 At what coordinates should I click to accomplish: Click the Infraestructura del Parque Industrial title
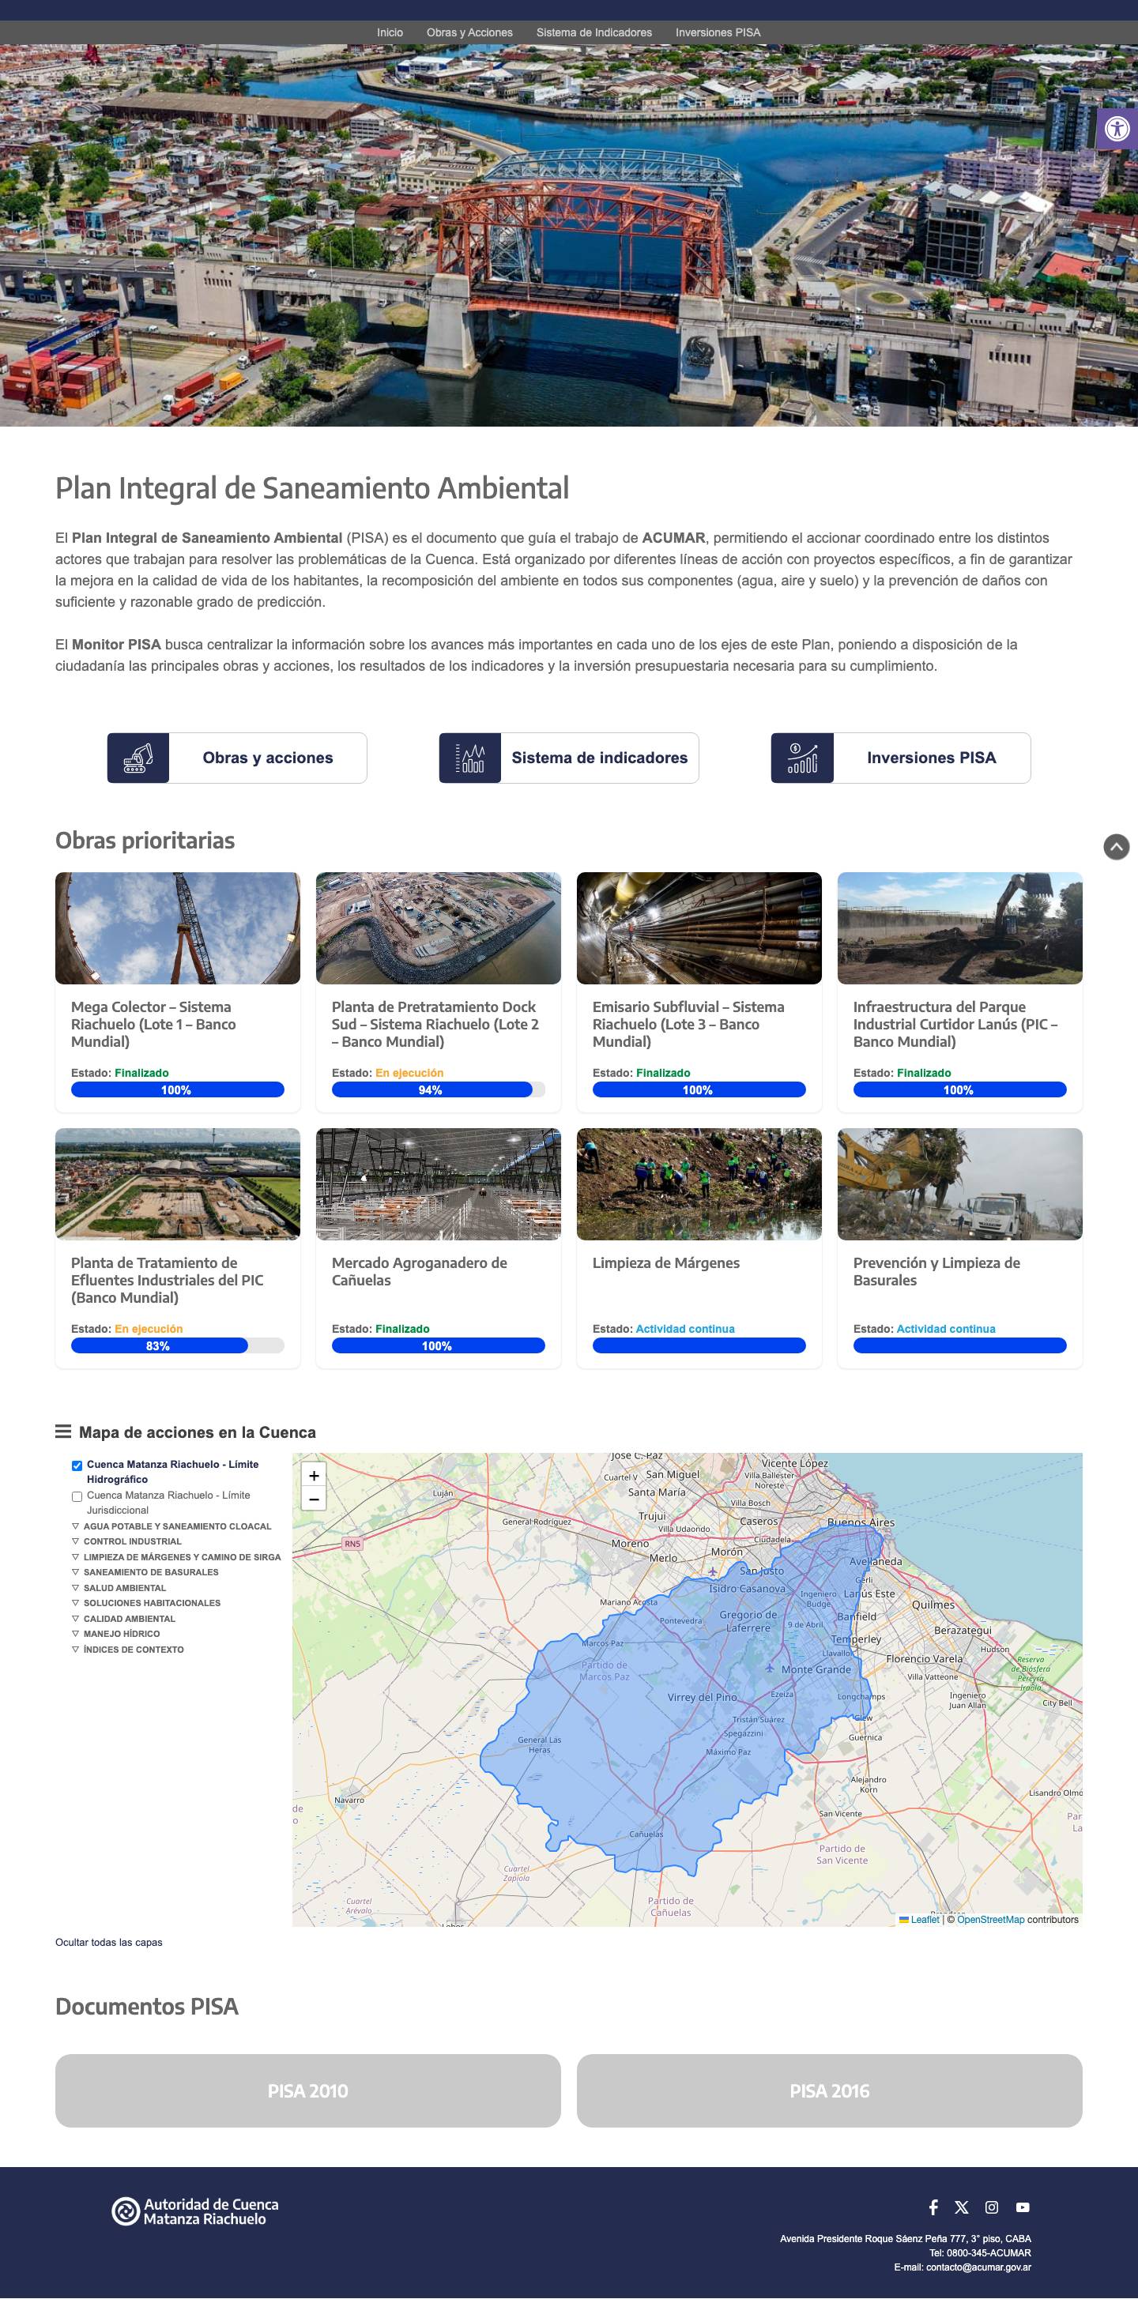pos(955,1024)
